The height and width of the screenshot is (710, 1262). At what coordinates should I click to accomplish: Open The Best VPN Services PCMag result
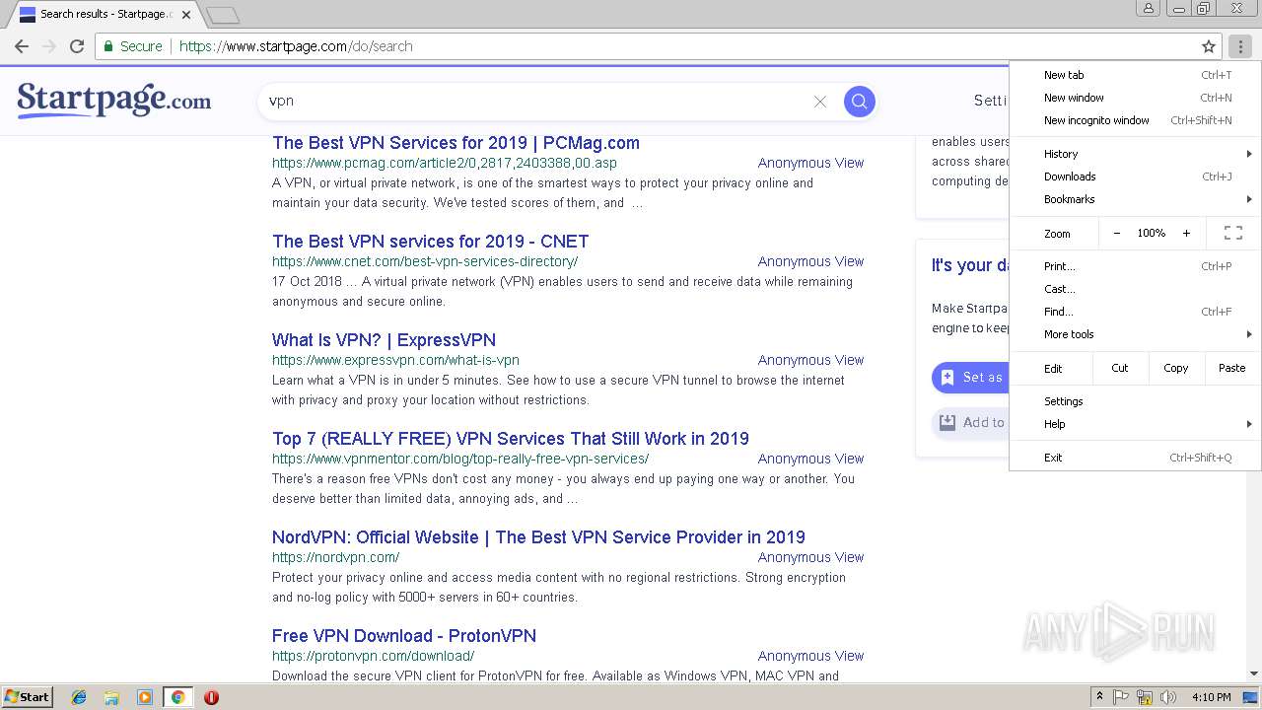[456, 143]
